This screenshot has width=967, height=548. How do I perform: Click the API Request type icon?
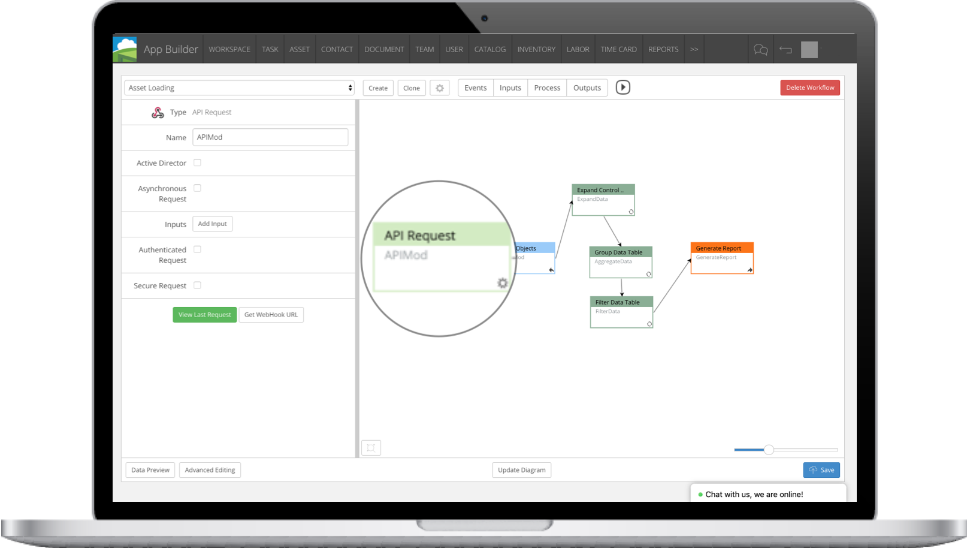pos(158,112)
